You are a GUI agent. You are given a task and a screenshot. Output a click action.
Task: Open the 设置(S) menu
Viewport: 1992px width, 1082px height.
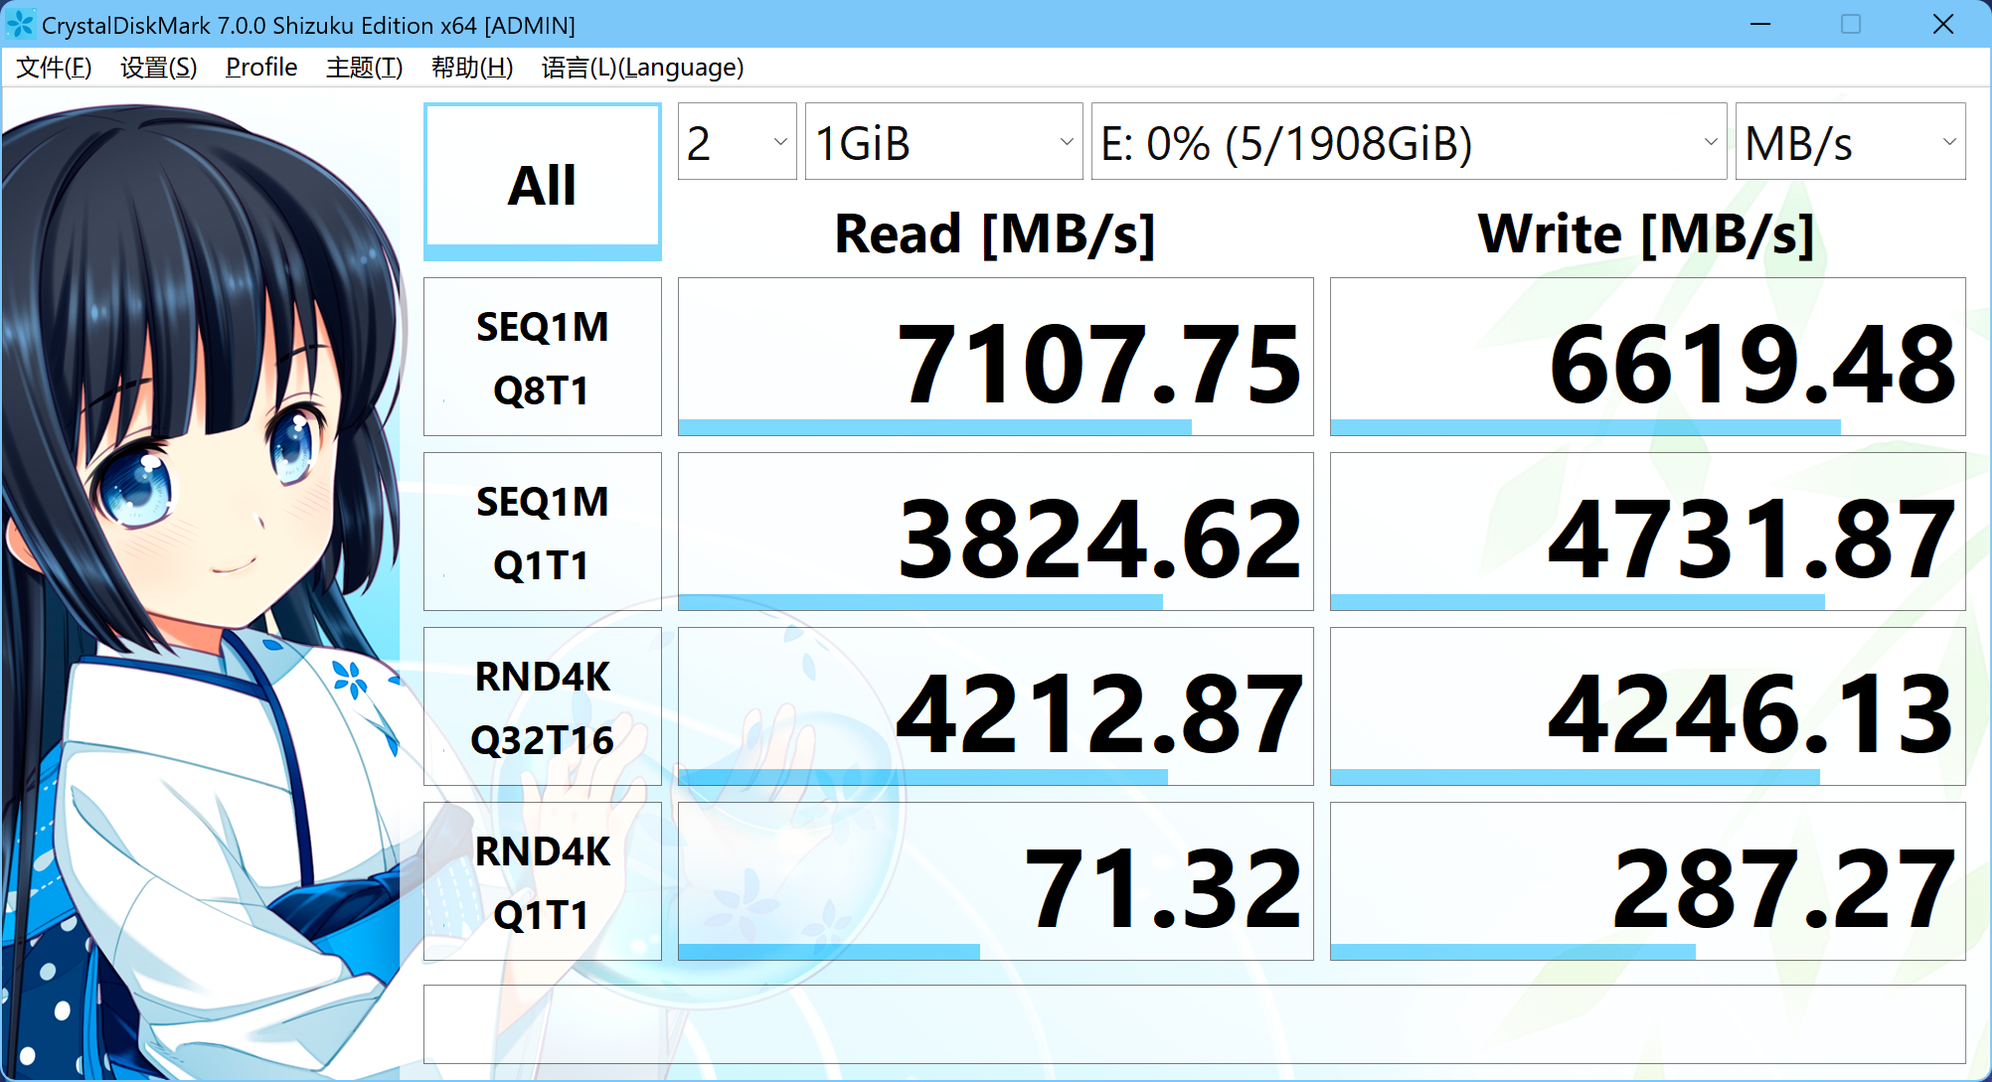coord(159,68)
